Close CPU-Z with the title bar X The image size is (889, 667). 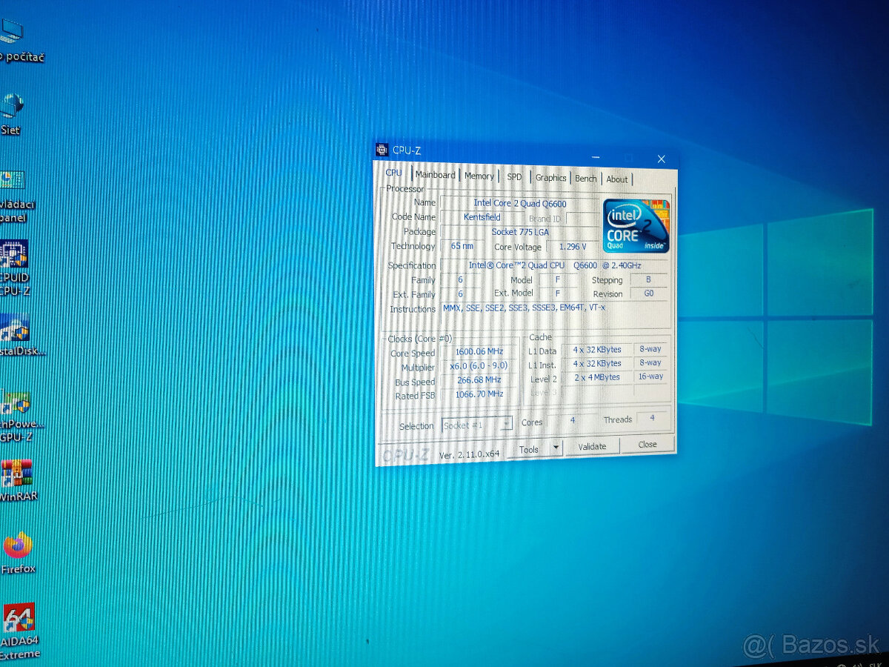[x=662, y=159]
